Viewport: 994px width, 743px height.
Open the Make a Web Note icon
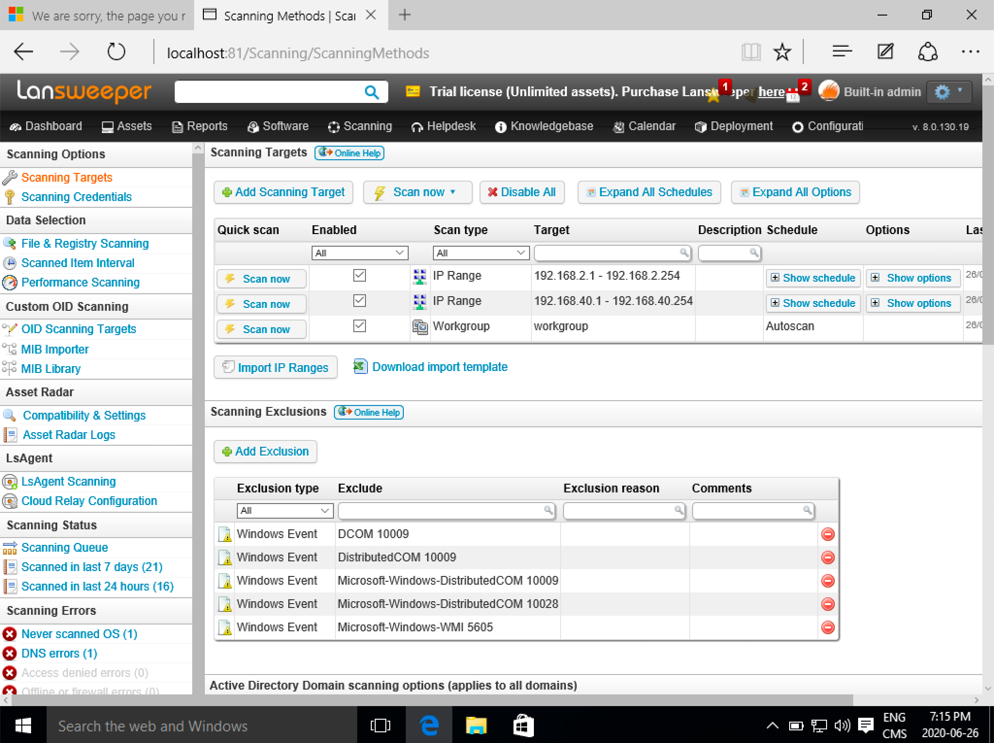(x=885, y=51)
